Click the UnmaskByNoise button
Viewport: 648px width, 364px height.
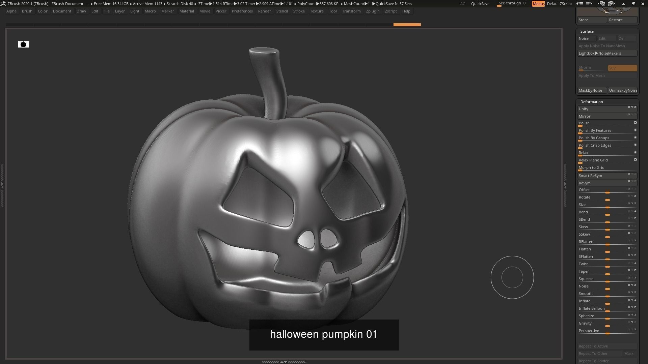pos(623,90)
